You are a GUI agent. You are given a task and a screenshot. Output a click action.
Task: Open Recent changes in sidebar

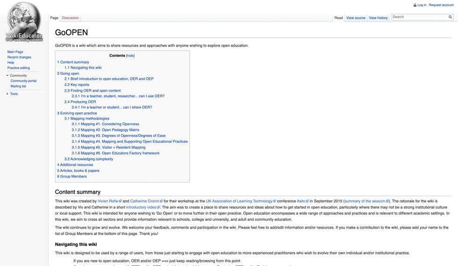[x=19, y=57]
